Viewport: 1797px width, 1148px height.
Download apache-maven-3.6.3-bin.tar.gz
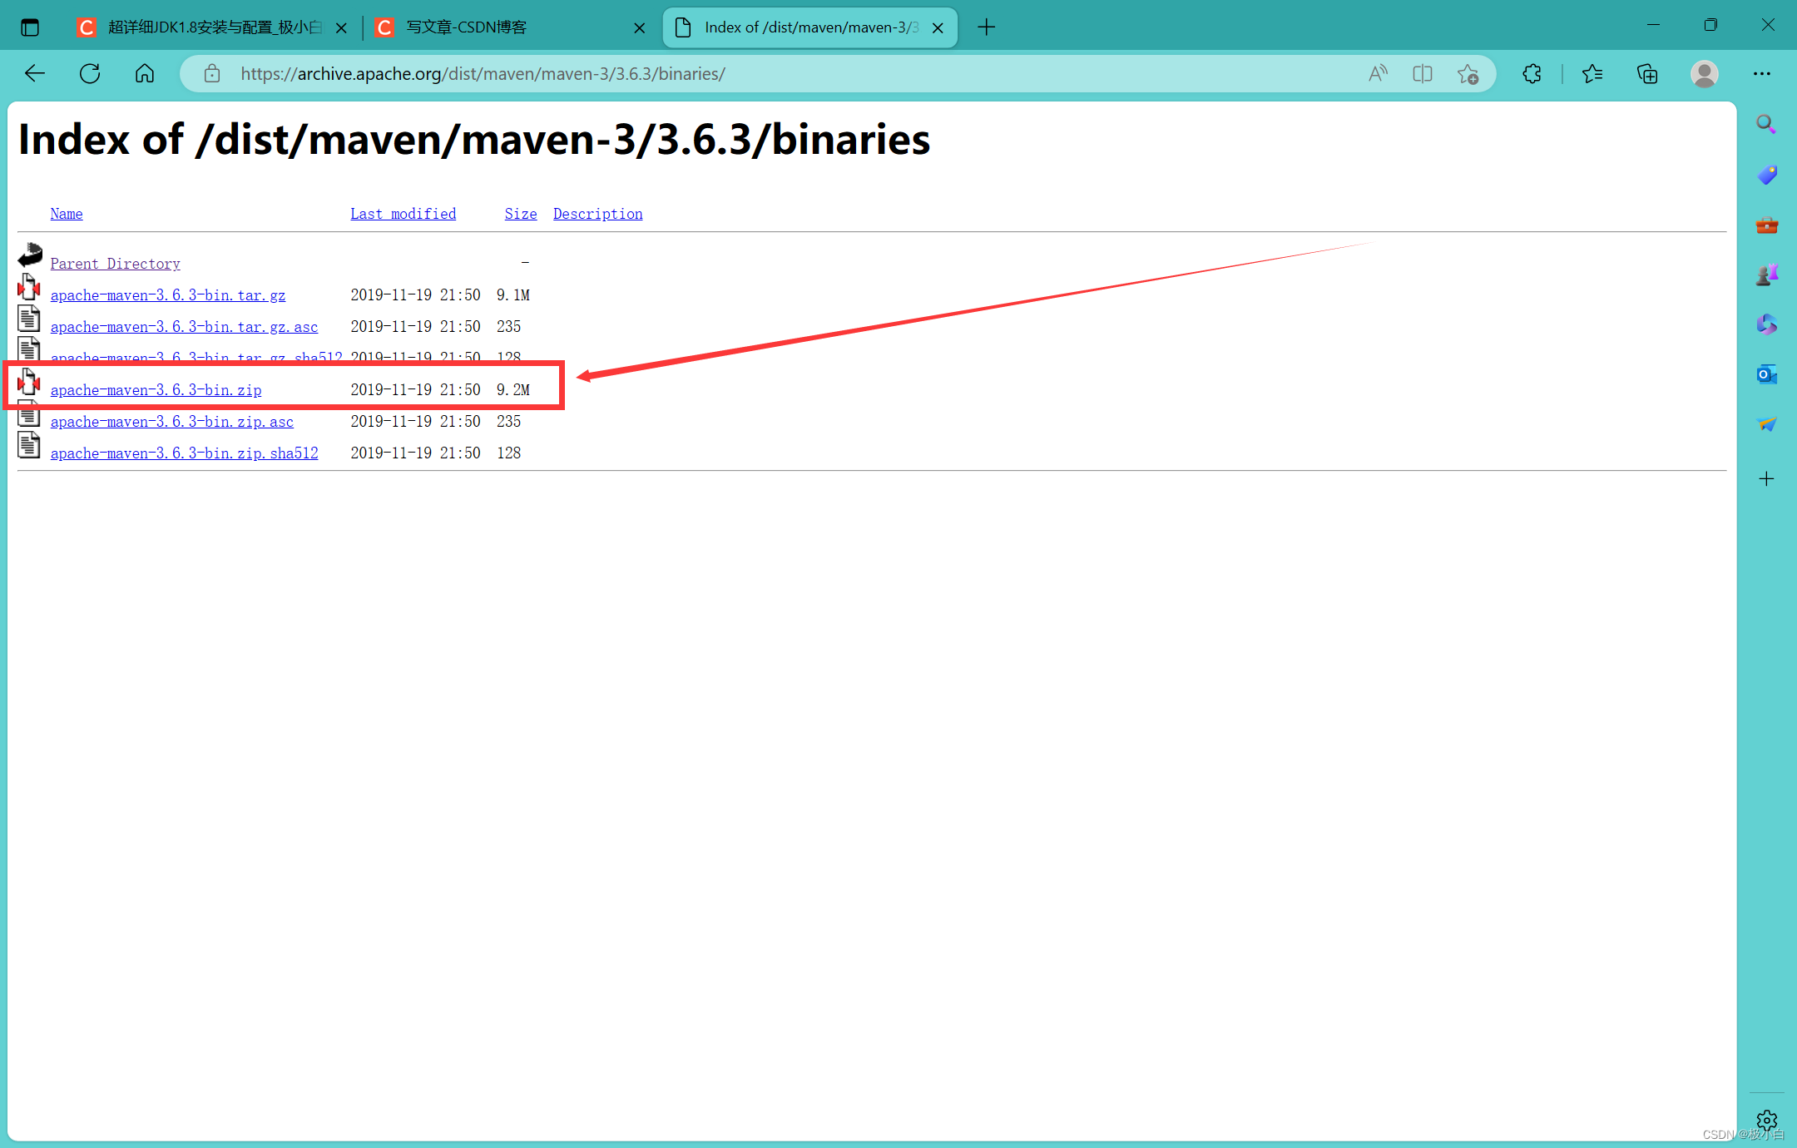167,295
